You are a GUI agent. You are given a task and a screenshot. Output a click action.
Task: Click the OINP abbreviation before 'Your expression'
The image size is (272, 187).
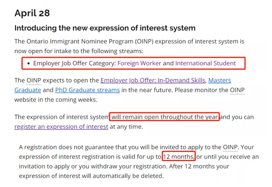[230, 147]
